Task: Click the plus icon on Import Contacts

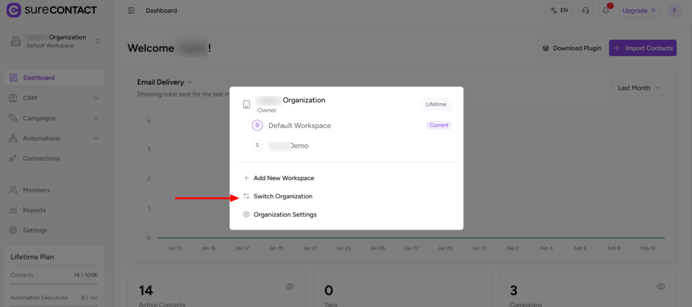Action: pyautogui.click(x=617, y=48)
